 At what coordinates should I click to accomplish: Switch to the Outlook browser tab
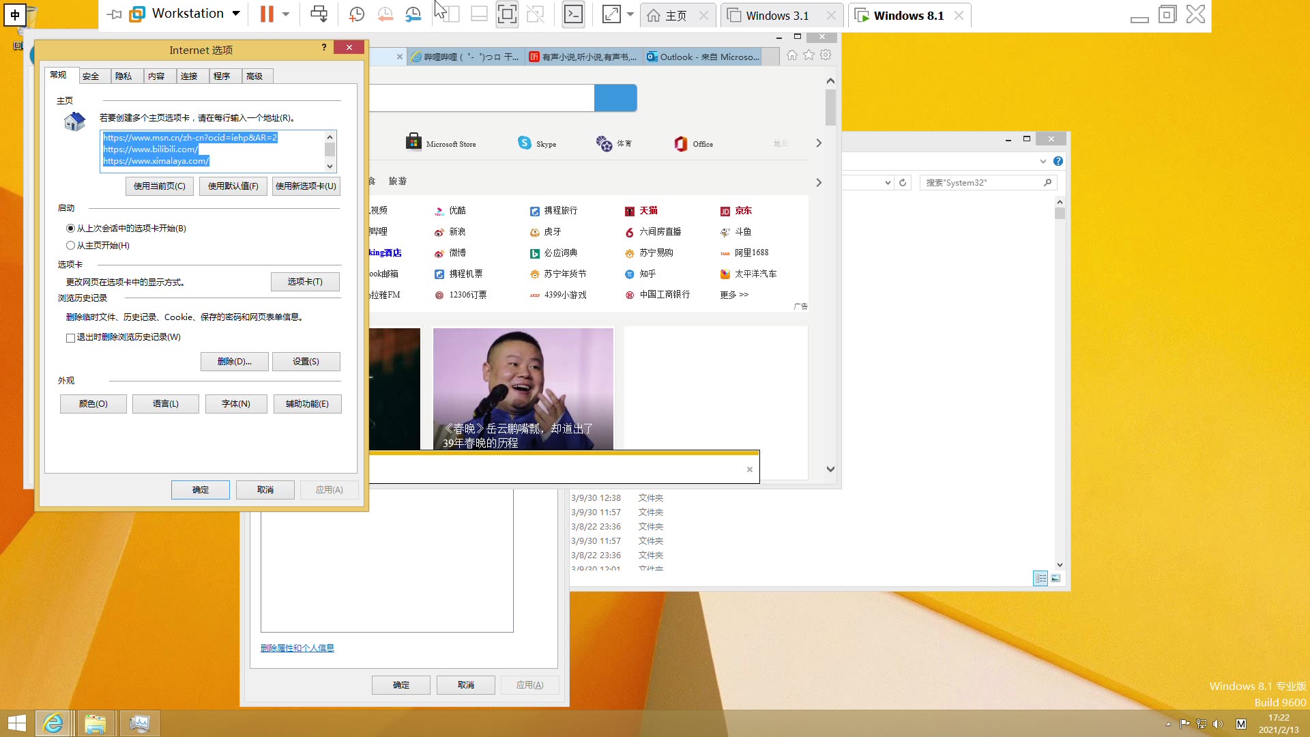tap(703, 57)
